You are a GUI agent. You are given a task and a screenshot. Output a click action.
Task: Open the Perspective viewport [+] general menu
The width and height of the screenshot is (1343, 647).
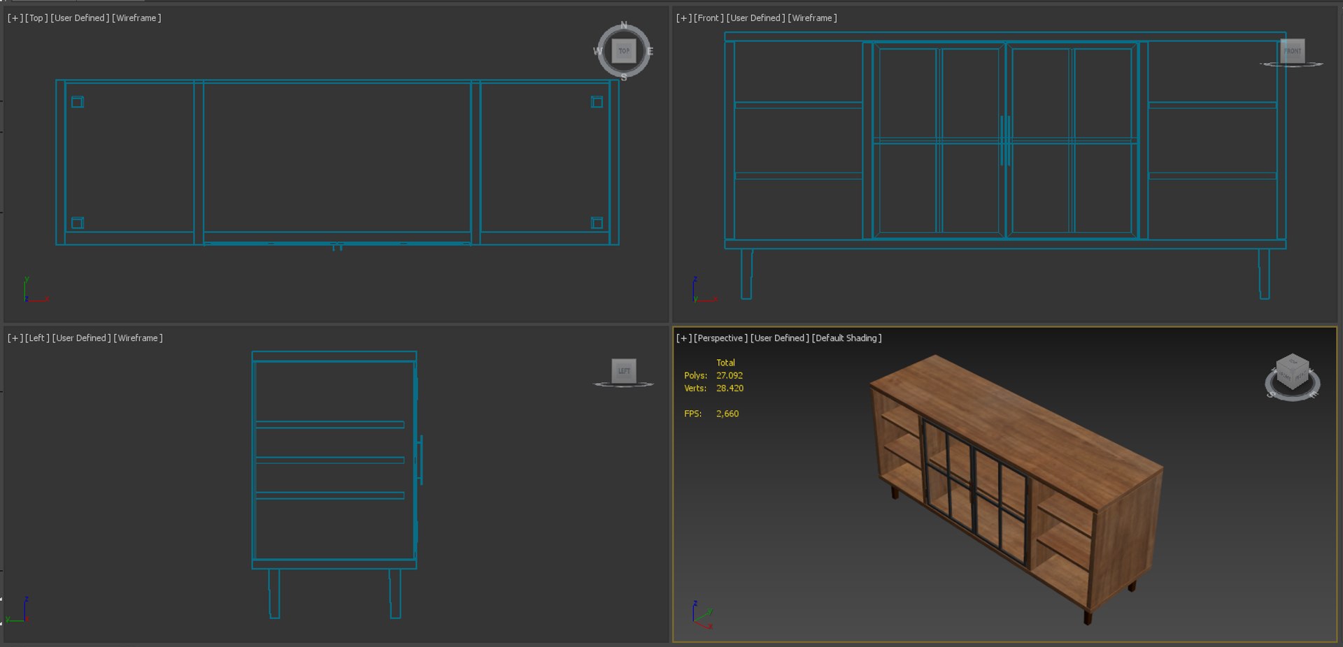684,338
